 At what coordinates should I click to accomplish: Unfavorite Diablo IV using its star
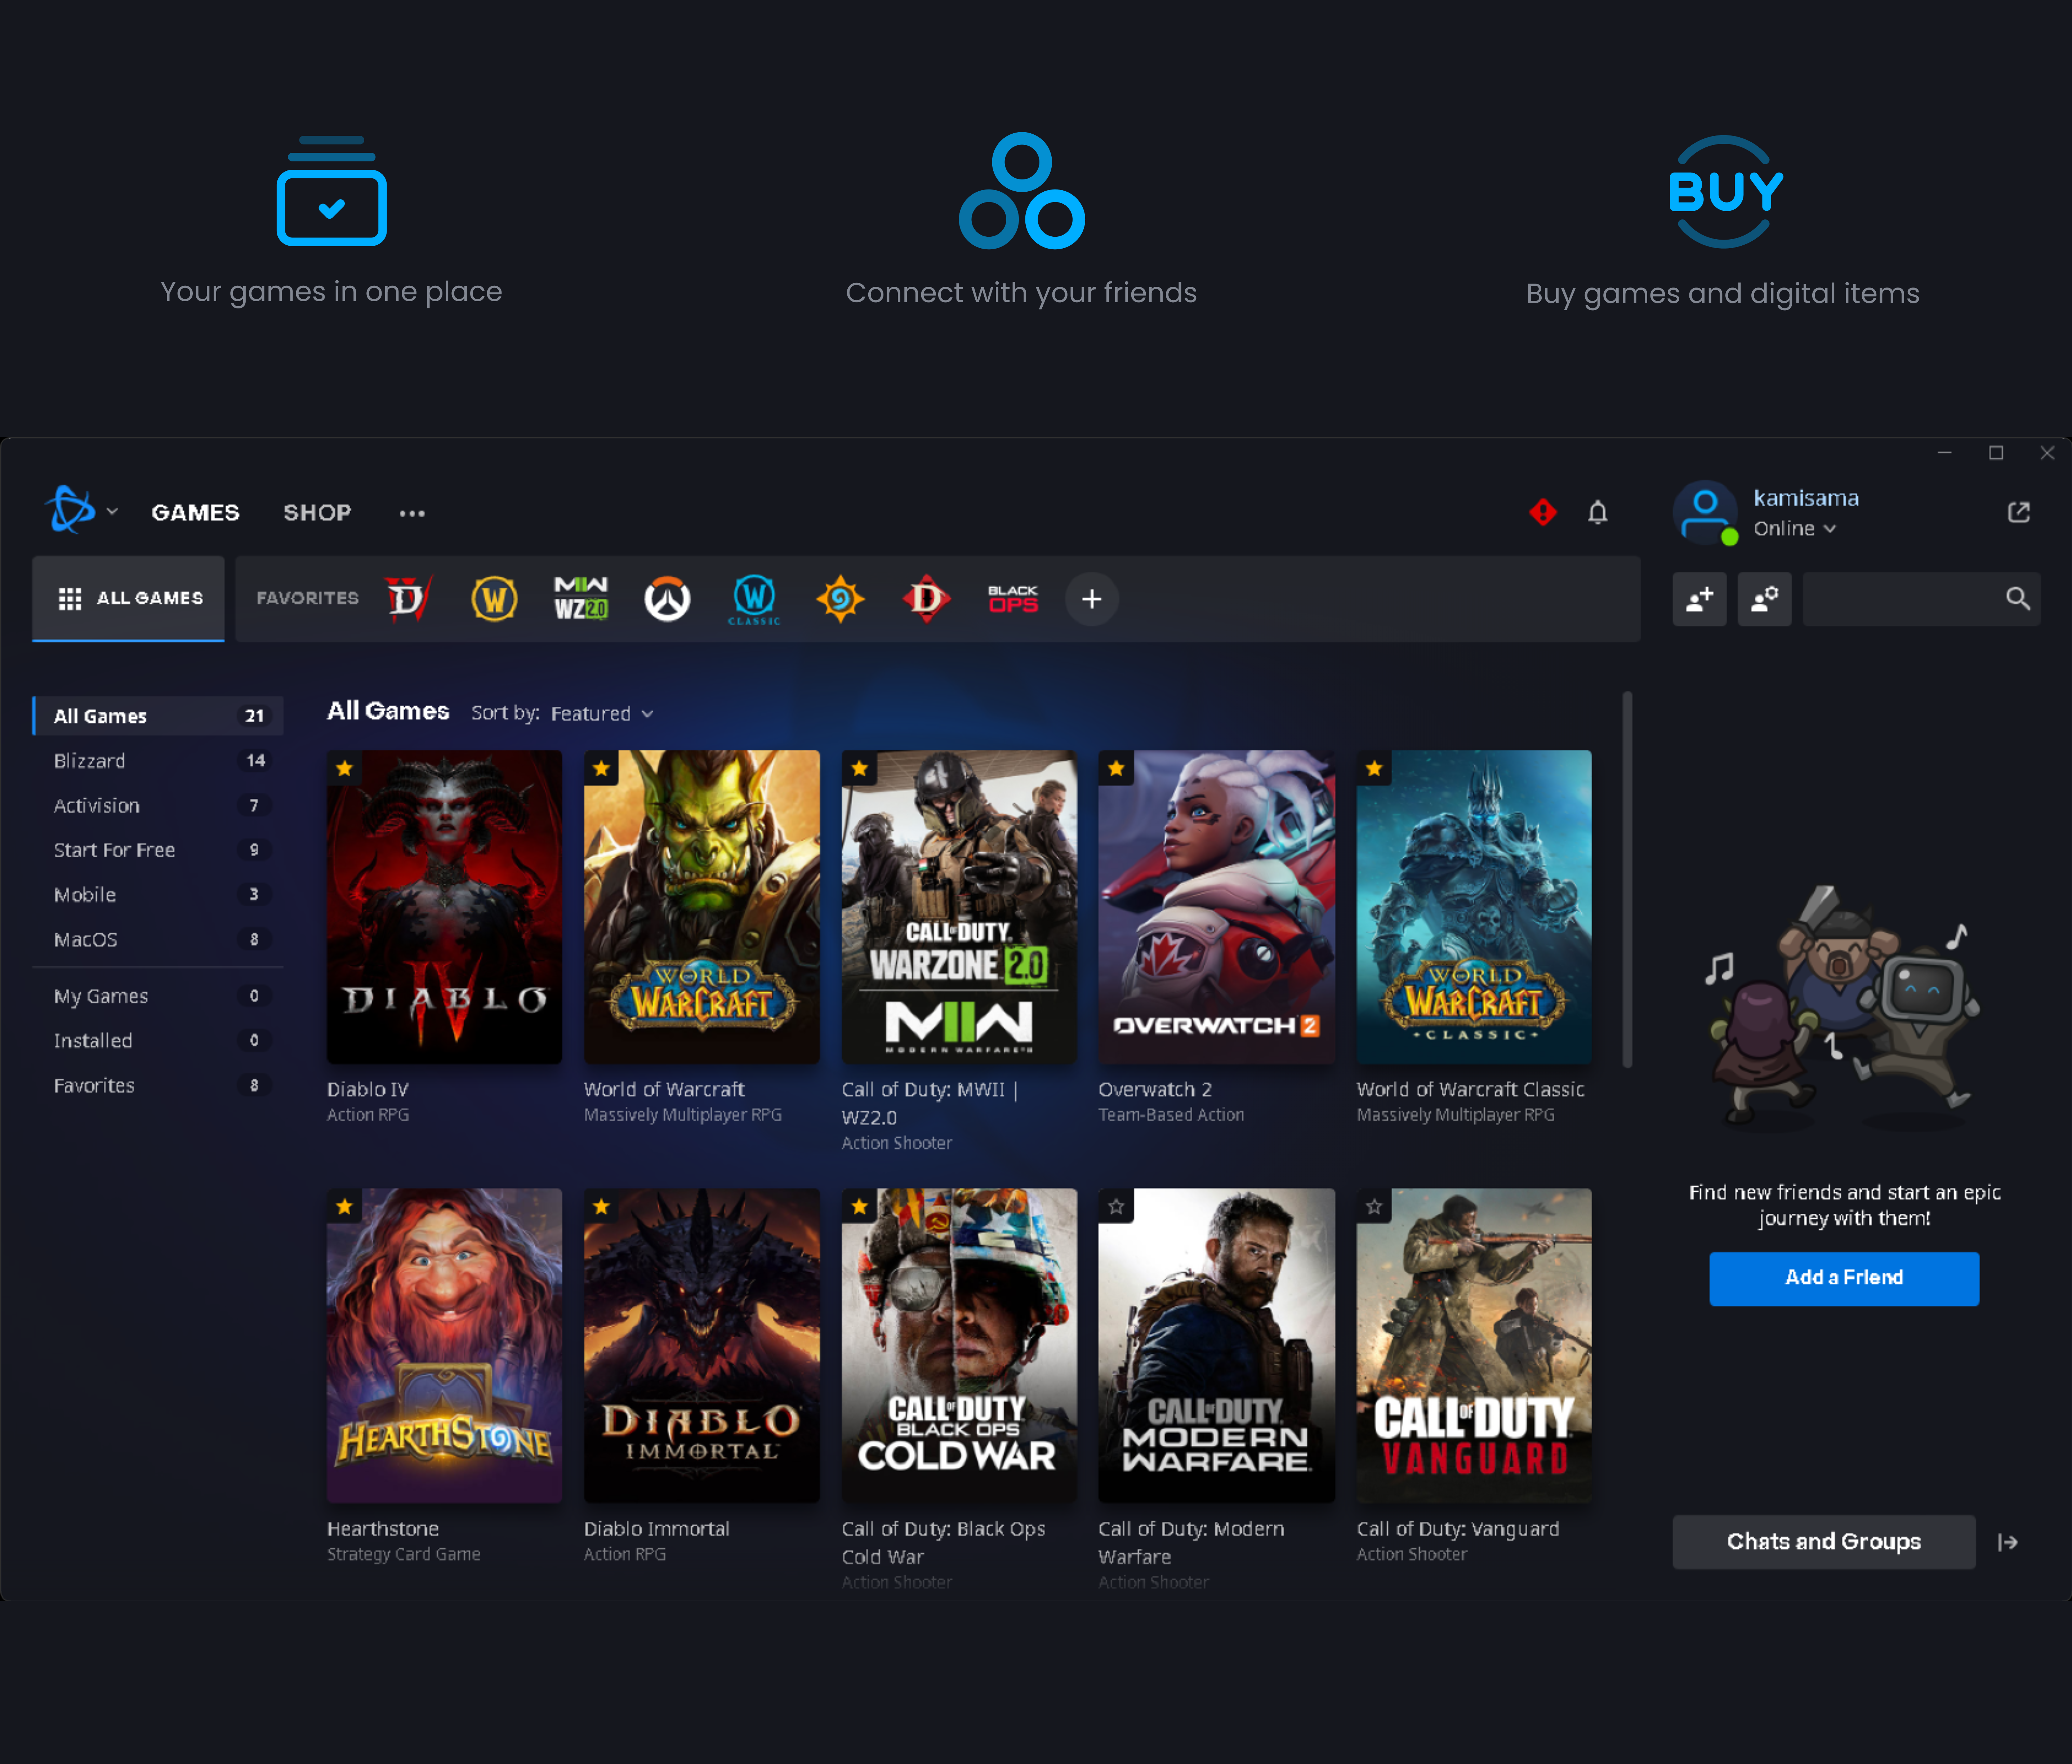pyautogui.click(x=344, y=768)
